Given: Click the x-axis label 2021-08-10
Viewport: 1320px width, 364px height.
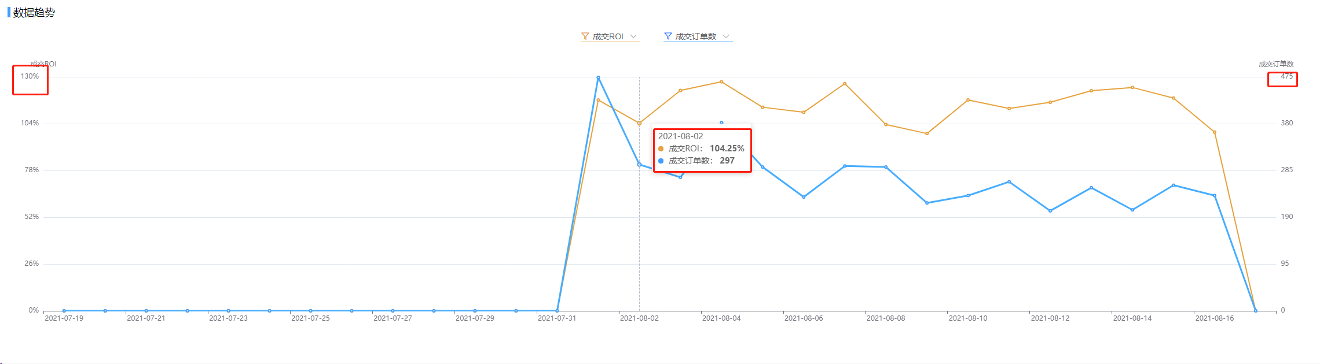Looking at the screenshot, I should coord(968,318).
